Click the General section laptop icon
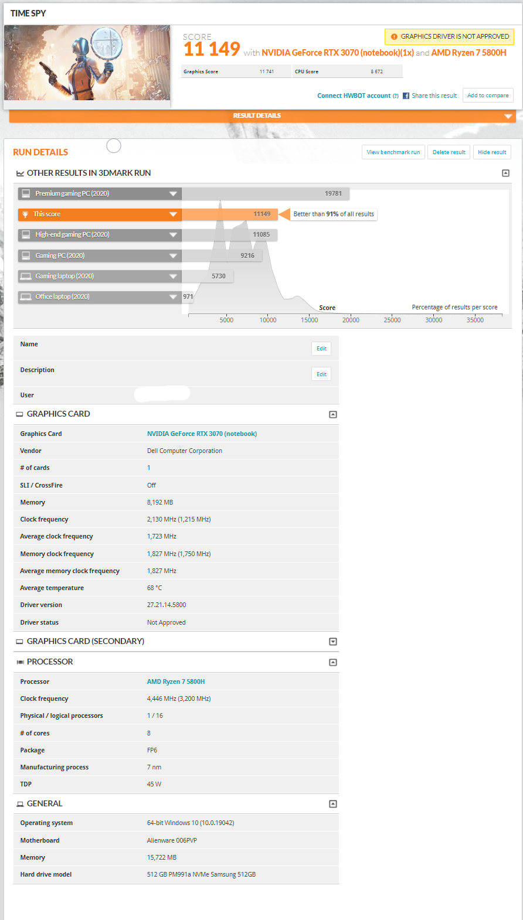Screen dimensions: 523x920 [20, 804]
